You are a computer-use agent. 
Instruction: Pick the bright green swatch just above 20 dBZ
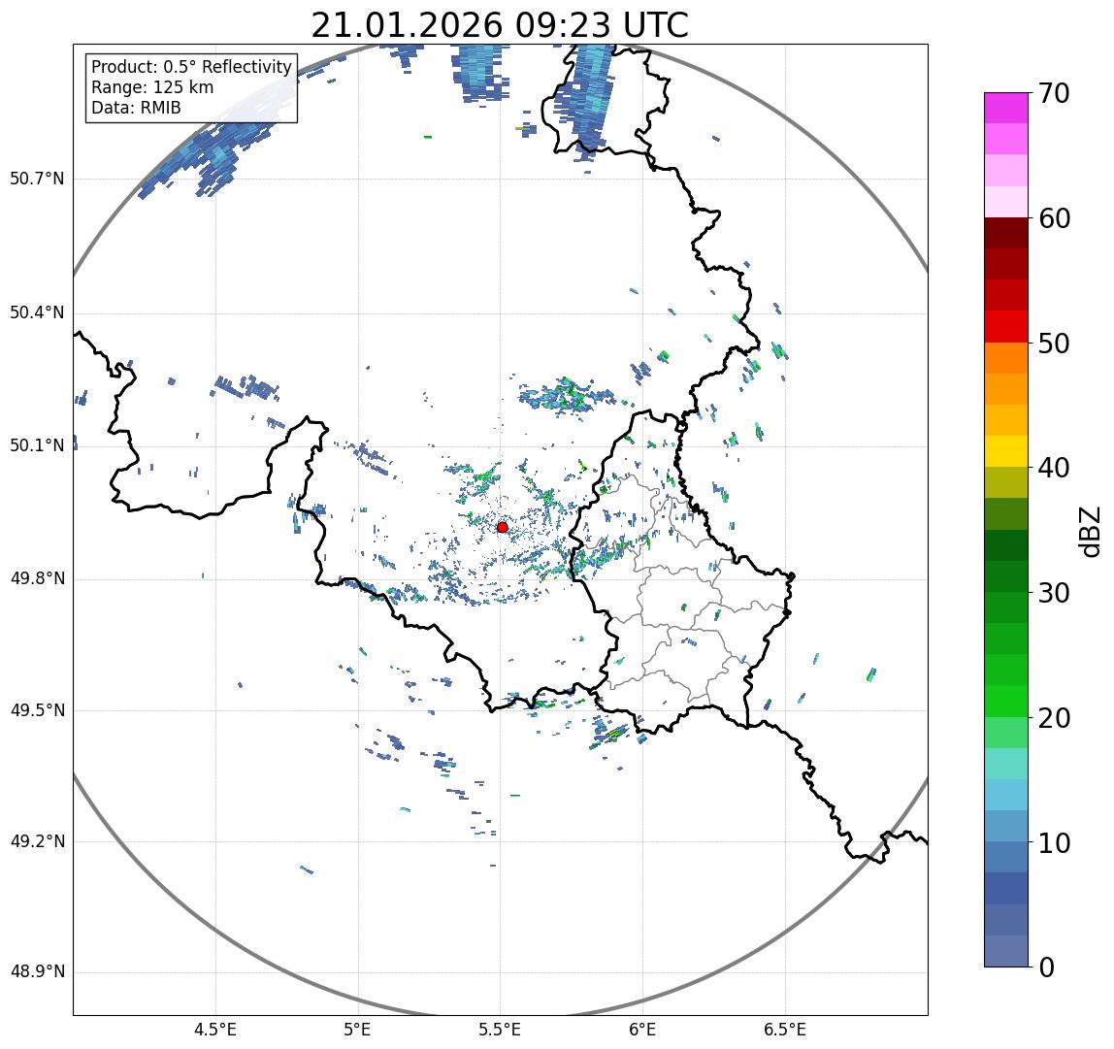1006,702
